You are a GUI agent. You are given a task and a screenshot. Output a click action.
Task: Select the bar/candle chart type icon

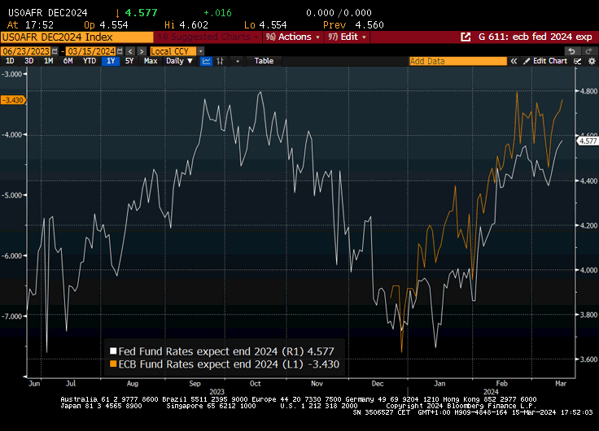(220, 61)
